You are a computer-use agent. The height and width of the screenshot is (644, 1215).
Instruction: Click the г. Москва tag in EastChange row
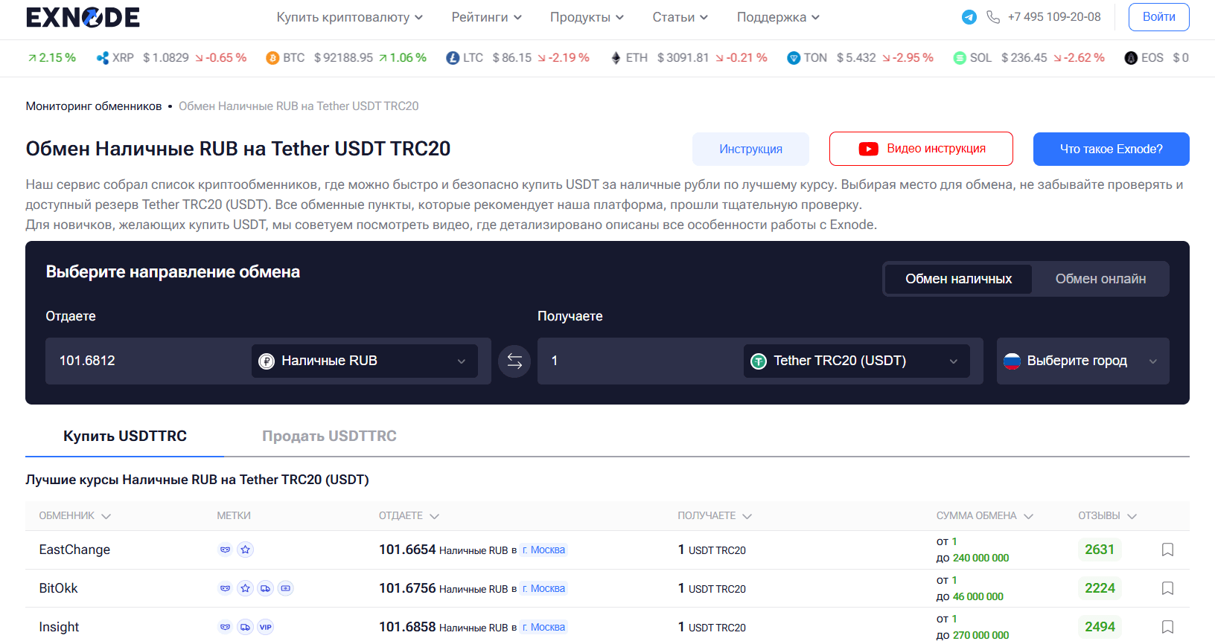(543, 550)
